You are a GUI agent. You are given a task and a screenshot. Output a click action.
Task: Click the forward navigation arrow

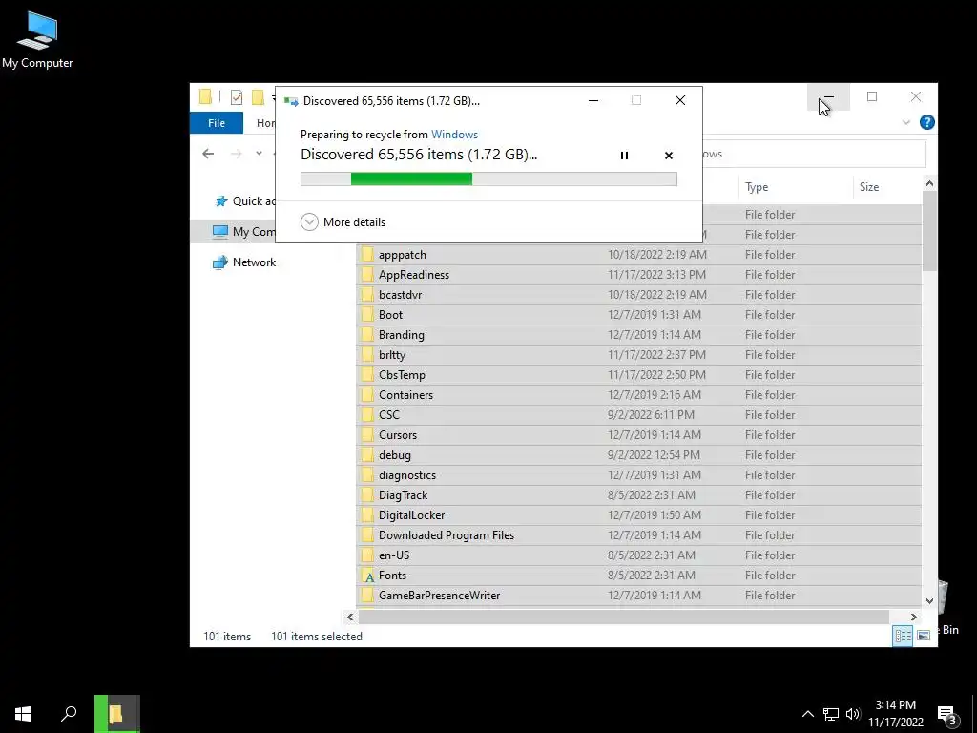[237, 154]
